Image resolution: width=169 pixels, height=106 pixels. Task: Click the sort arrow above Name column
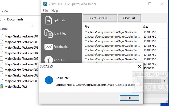(x=32, y=26)
